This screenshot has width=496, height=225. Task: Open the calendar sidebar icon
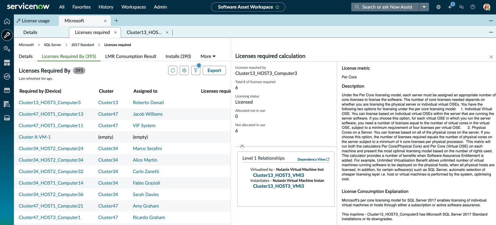pyautogui.click(x=7, y=90)
